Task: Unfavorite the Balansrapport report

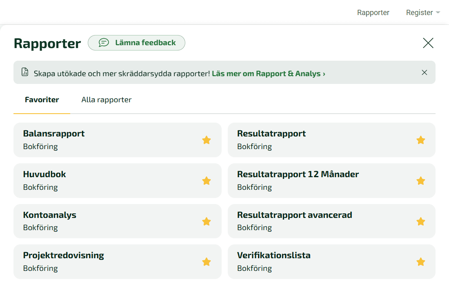Action: point(206,140)
